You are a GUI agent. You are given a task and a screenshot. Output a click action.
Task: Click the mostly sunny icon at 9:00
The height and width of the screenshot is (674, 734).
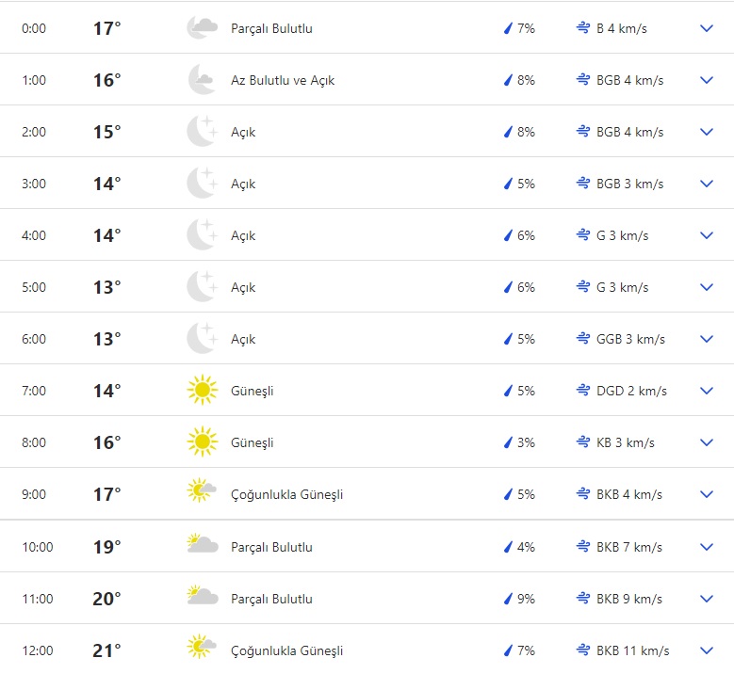(x=202, y=494)
